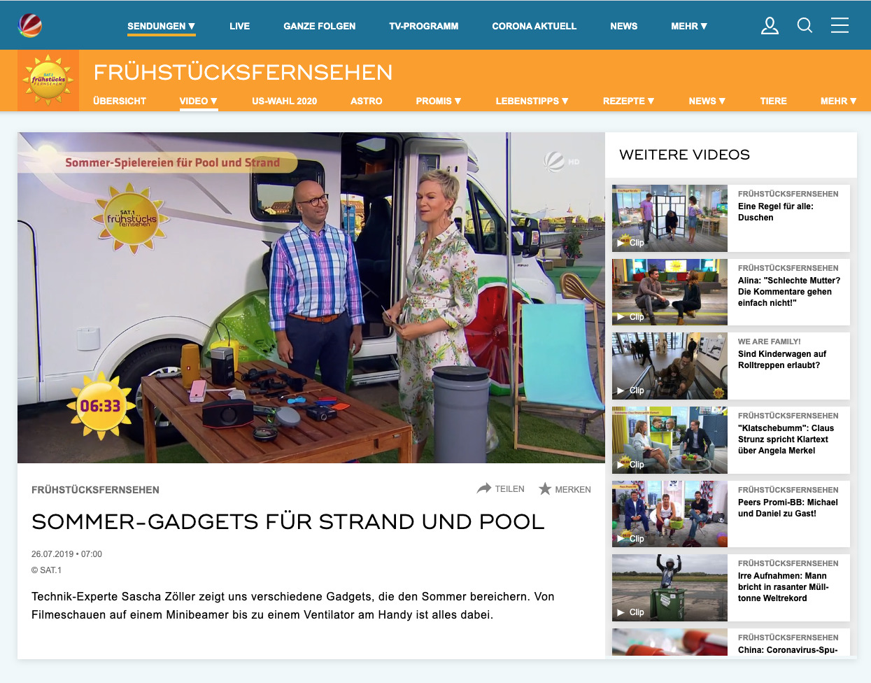The image size is (871, 683).
Task: Click the main video player image
Action: click(311, 297)
